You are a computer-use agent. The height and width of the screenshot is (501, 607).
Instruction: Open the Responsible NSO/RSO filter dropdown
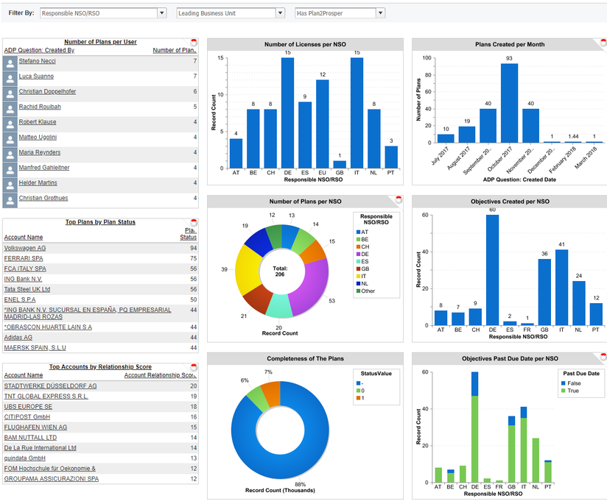click(162, 13)
